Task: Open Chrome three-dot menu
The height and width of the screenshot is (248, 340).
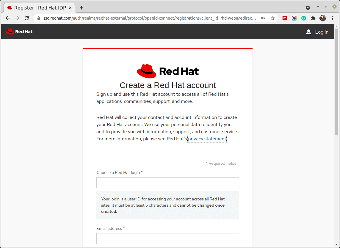Action: [x=332, y=18]
